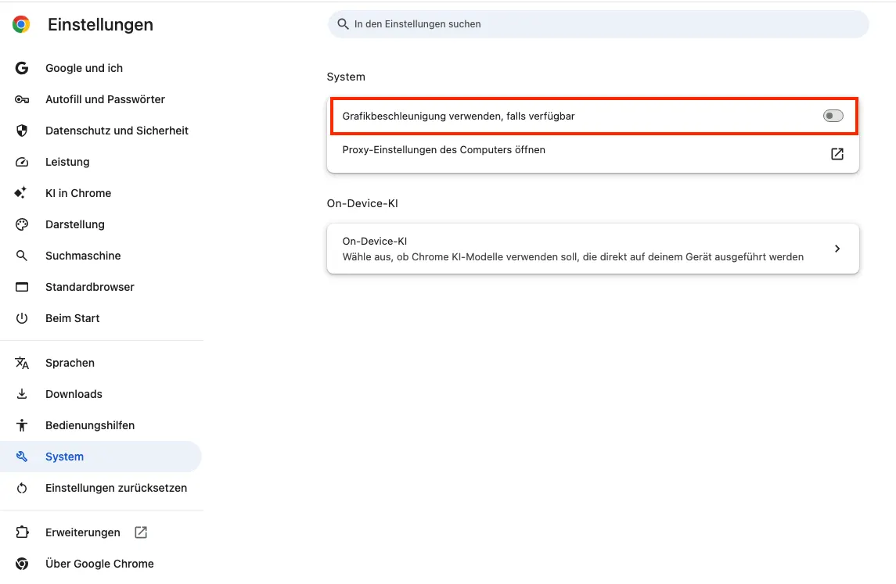
Task: Click the accessibility figure icon for Bedienungshilfen
Action: click(x=22, y=425)
